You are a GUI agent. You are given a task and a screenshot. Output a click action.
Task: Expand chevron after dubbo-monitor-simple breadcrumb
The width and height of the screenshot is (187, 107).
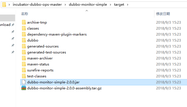(x=110, y=5)
